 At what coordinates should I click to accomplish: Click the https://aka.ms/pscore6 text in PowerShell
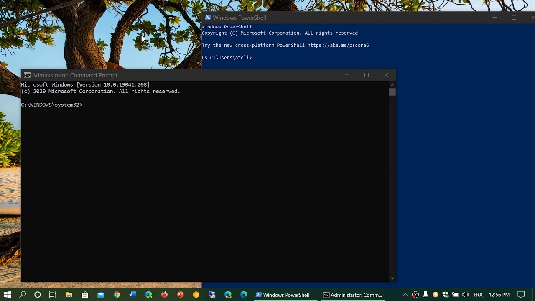(x=338, y=45)
